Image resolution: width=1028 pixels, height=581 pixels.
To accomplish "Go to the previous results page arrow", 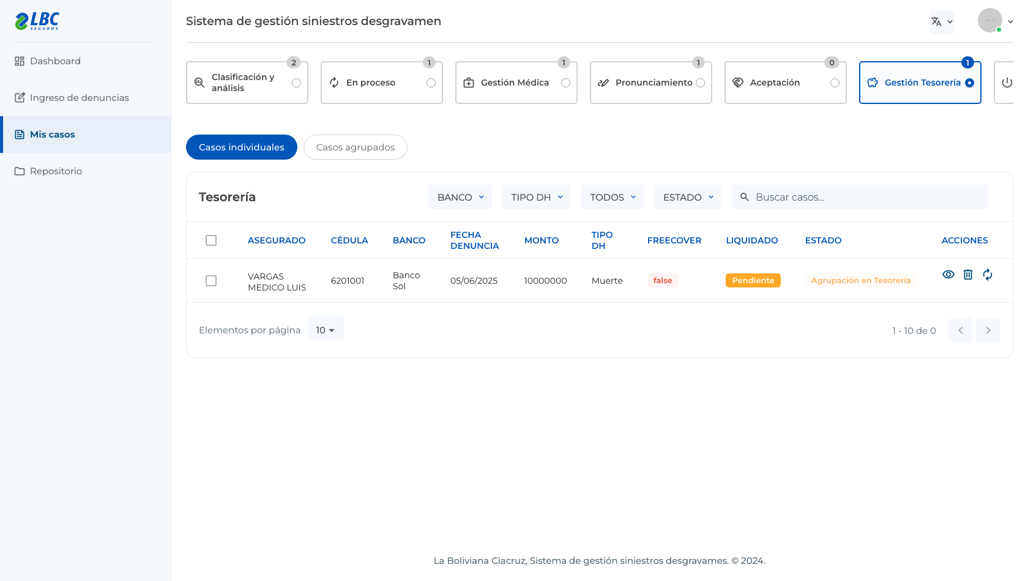I will [961, 330].
